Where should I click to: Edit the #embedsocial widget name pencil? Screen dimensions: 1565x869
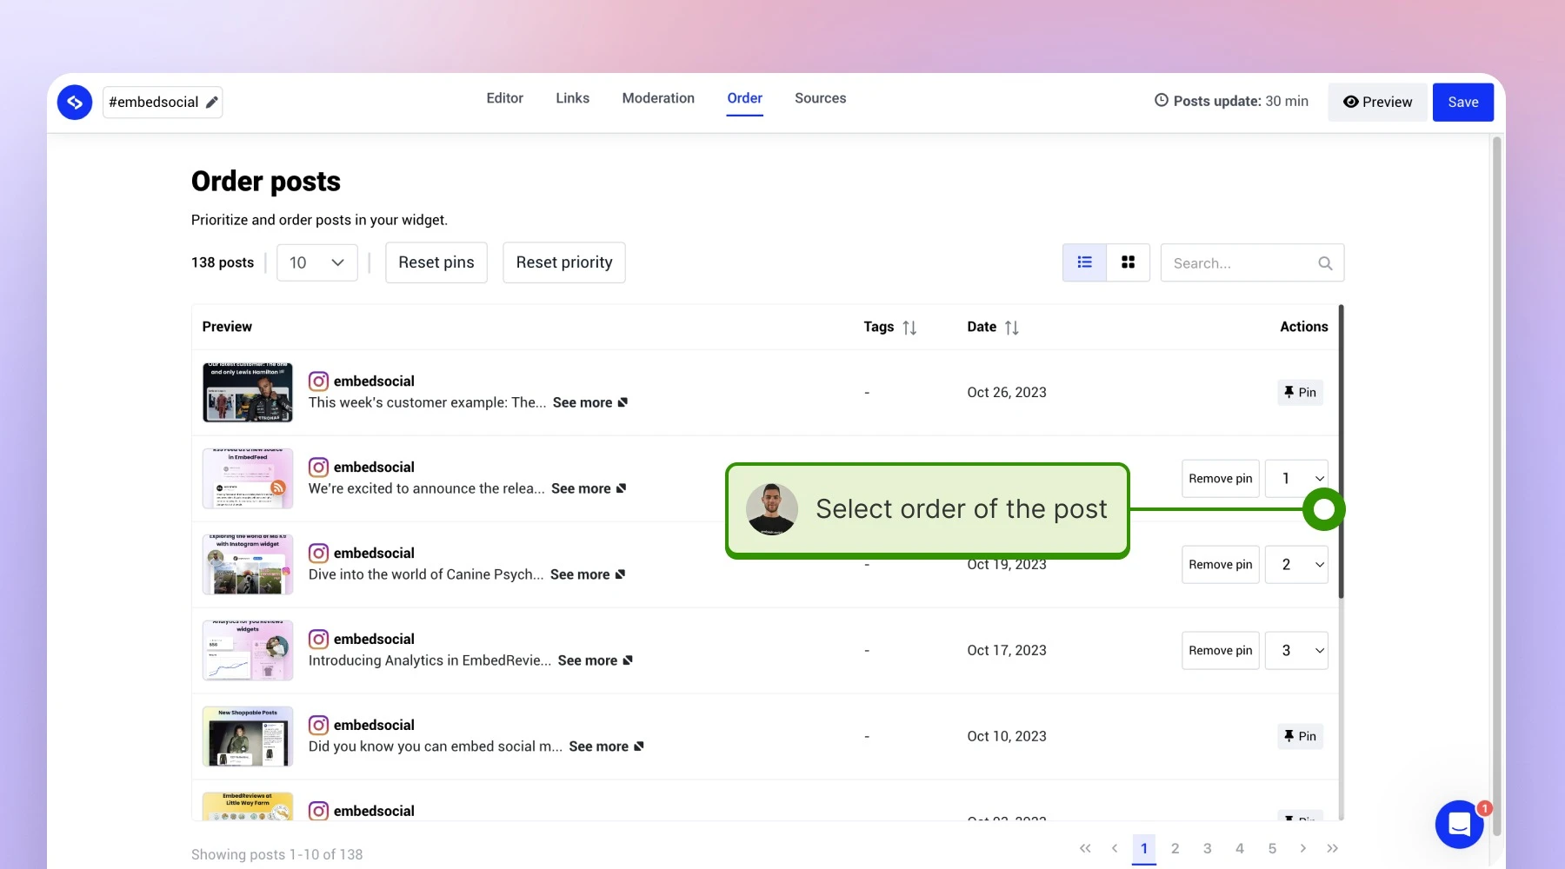pos(211,103)
